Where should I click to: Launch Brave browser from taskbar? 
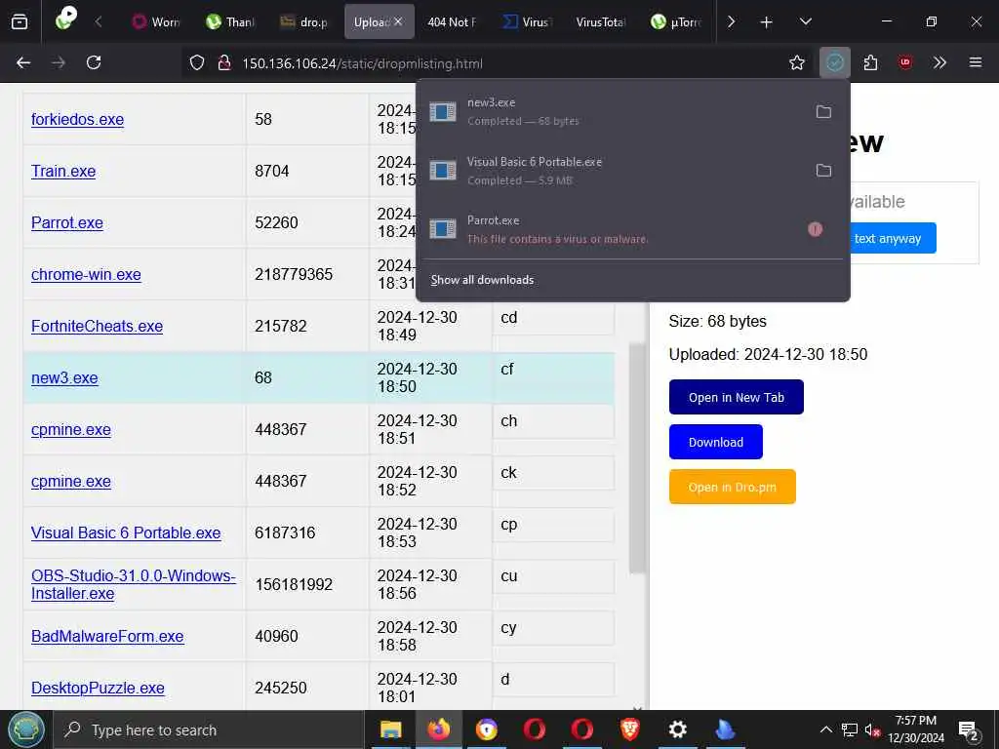(x=630, y=729)
